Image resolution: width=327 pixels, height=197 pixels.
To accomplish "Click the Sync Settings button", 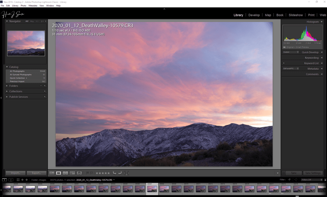I will click(313, 173).
